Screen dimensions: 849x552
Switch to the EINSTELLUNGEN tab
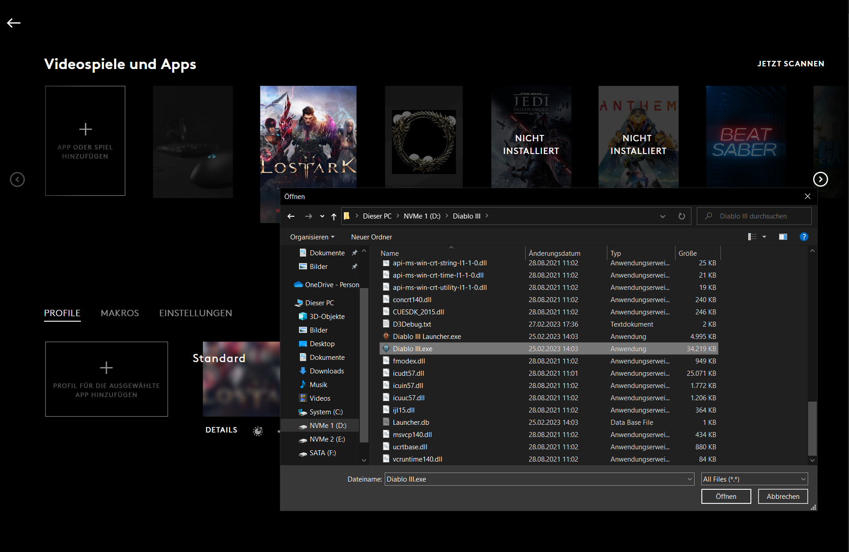click(196, 313)
